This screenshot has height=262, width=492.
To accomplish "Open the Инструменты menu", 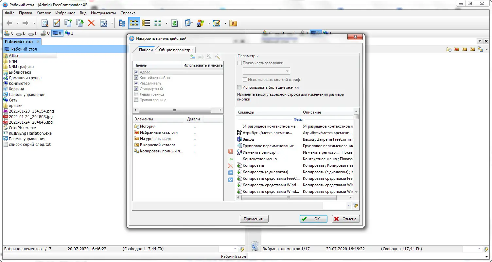I will click(103, 13).
